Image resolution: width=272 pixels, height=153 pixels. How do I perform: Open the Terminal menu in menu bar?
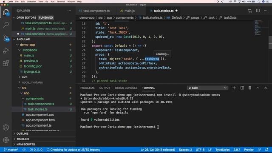point(61,2)
